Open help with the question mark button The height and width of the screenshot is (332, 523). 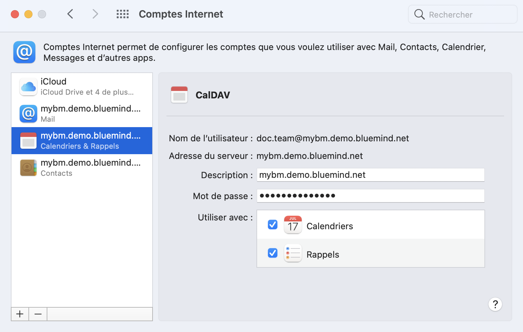[495, 304]
